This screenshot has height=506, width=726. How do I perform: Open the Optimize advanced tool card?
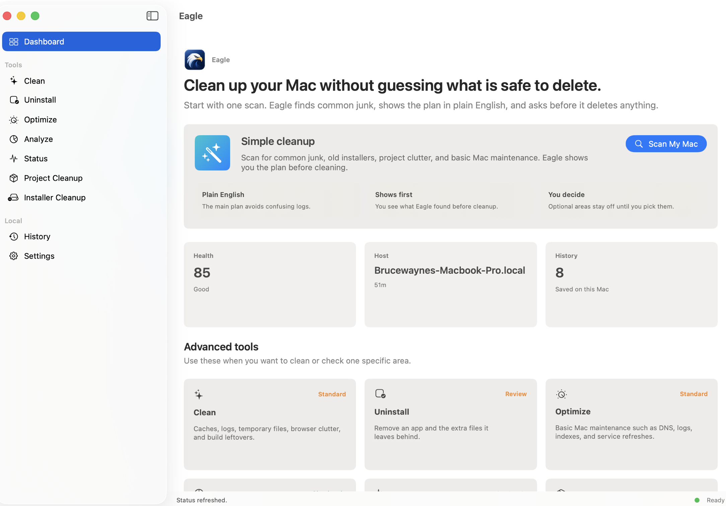(x=631, y=424)
